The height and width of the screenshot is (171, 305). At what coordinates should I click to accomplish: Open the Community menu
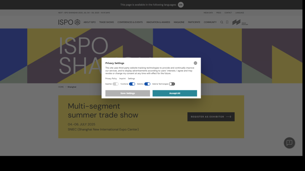(x=210, y=22)
